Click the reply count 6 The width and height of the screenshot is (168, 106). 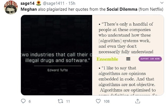(30, 101)
